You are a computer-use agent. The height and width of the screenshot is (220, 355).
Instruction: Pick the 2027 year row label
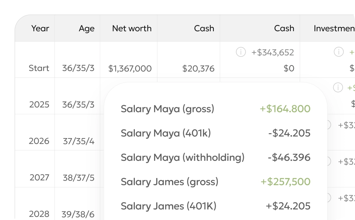pyautogui.click(x=39, y=177)
